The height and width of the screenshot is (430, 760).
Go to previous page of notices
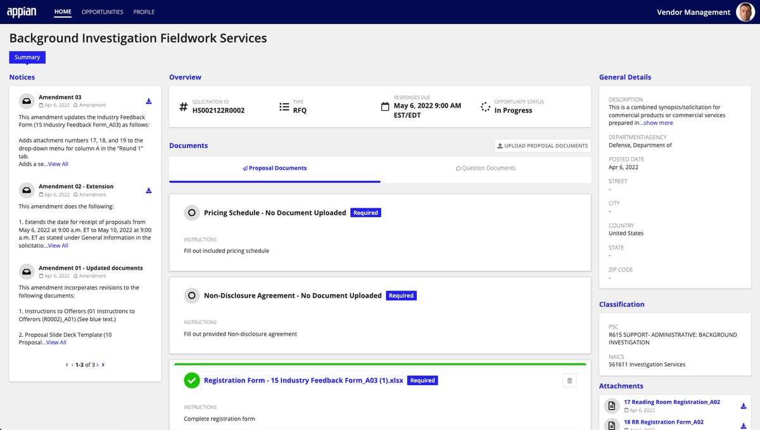(72, 365)
